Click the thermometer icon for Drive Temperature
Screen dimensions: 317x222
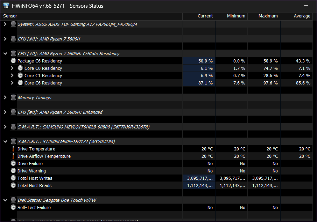pos(13,149)
